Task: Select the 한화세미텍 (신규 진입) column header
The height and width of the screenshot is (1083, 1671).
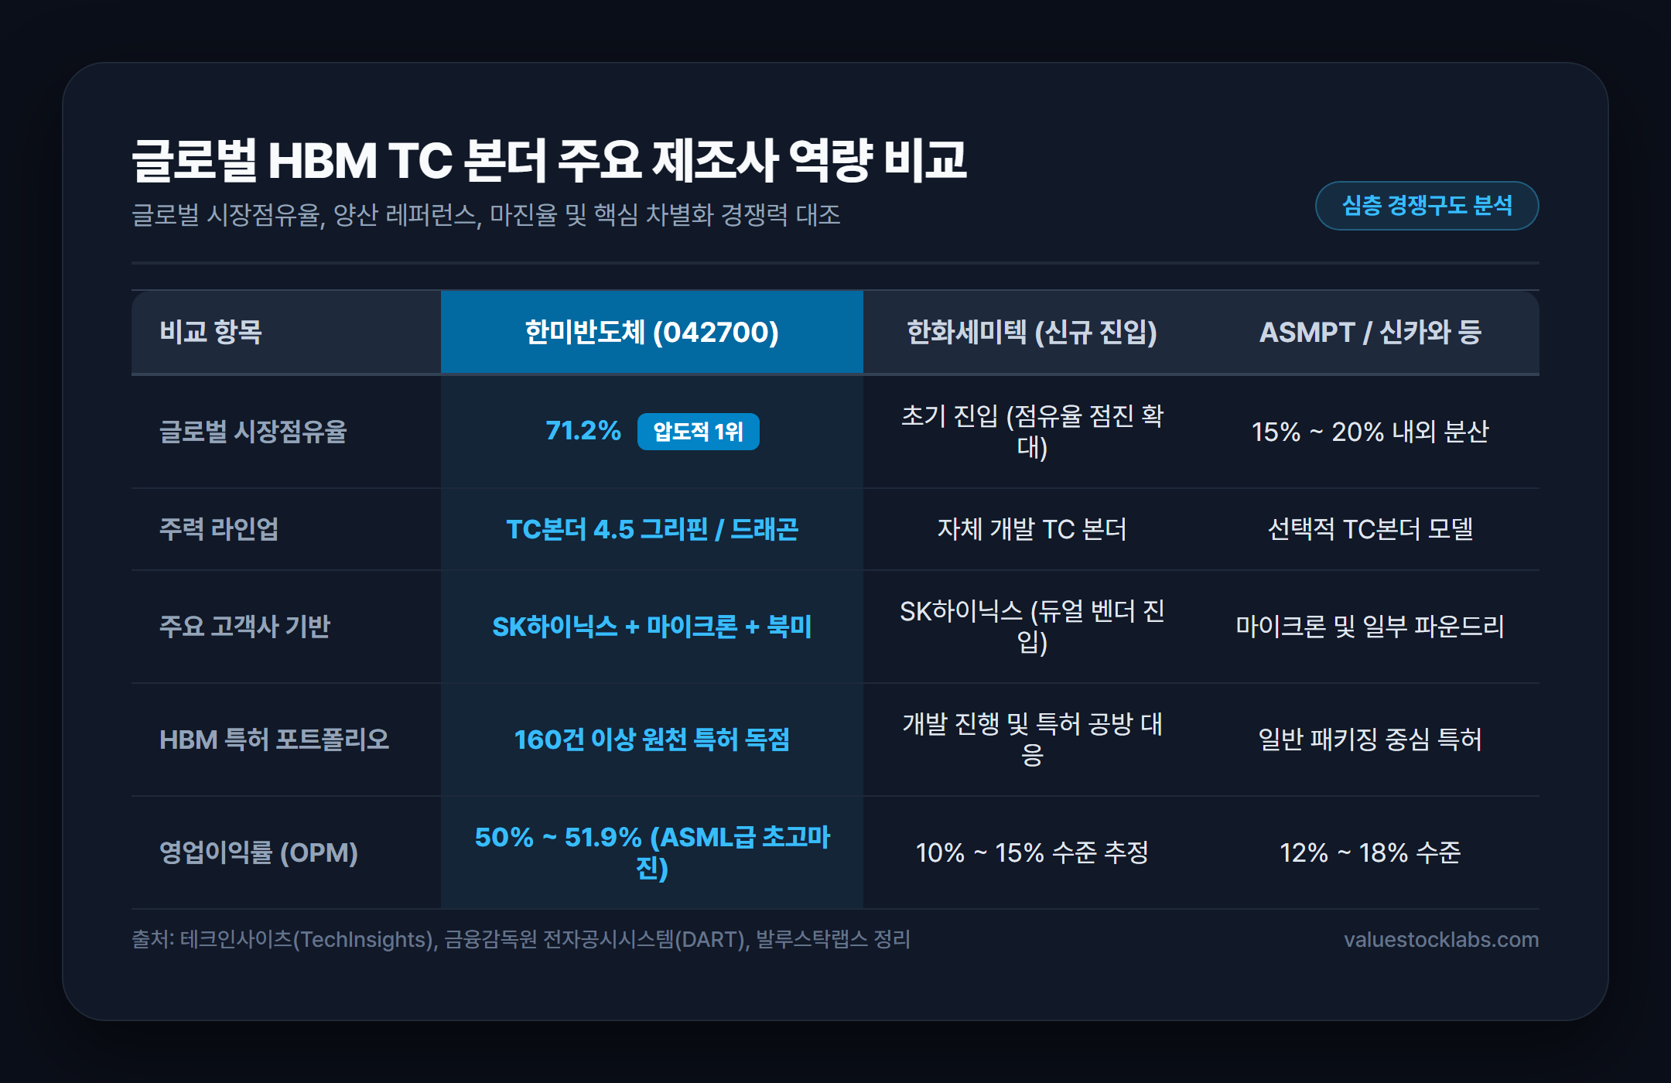Action: tap(1031, 333)
